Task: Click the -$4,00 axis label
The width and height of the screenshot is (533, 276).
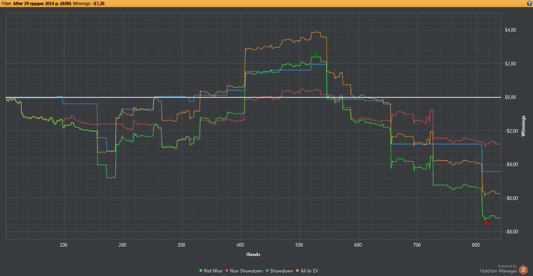Action: coord(511,165)
